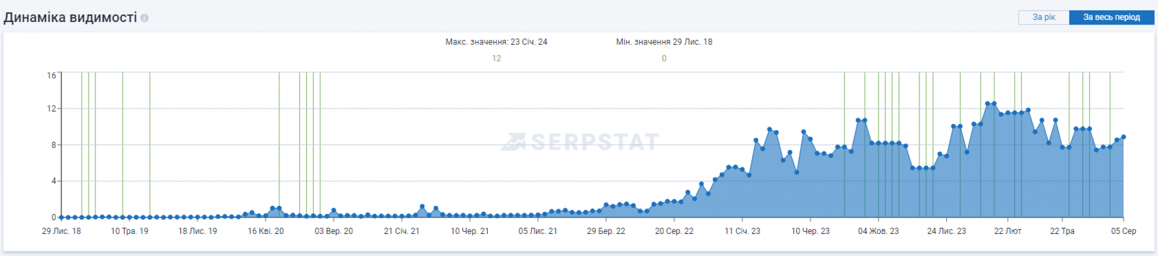Click the Мін. значення 29 Лис. 18 label

tap(664, 42)
